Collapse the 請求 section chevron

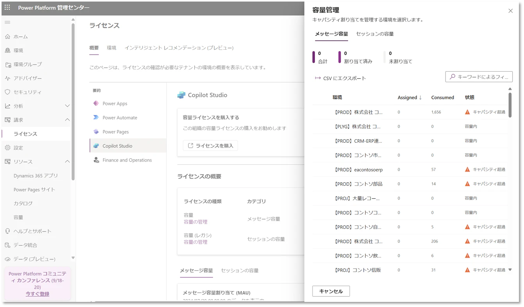(x=67, y=120)
